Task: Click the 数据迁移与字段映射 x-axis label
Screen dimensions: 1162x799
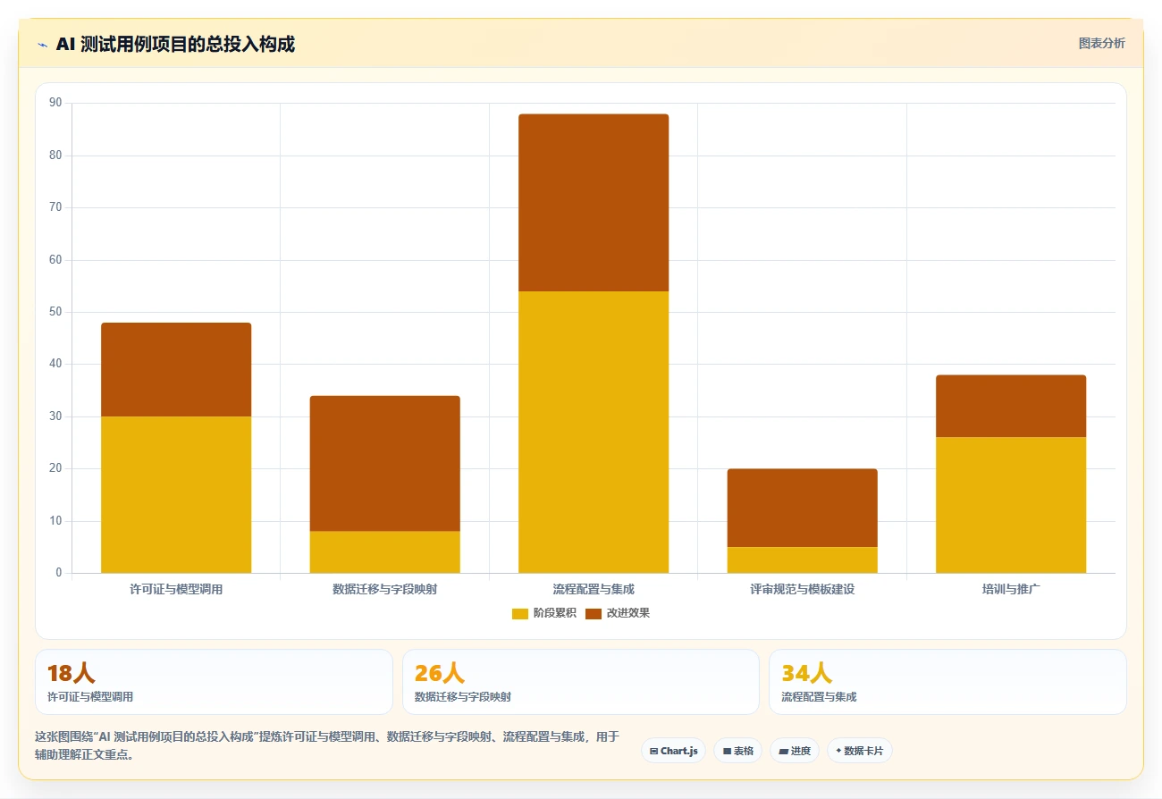Action: tap(384, 590)
